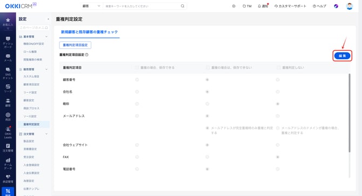Click the purple AI orb icon
The image size is (362, 196).
[336, 6]
